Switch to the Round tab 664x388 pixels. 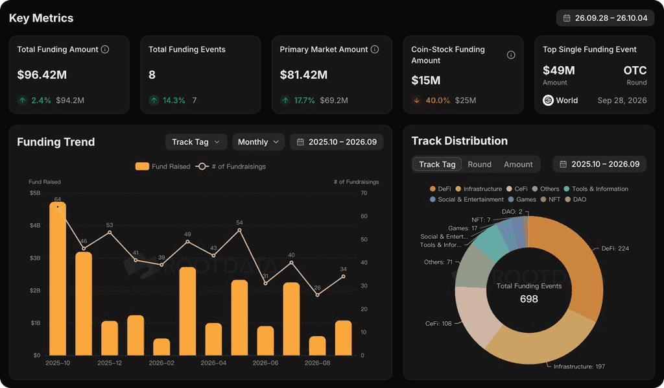479,164
